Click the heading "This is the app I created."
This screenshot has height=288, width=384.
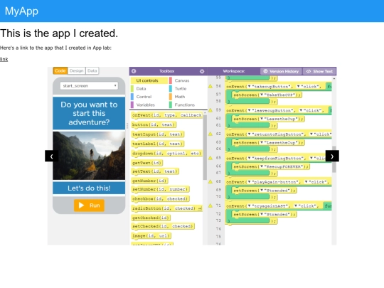tap(59, 33)
